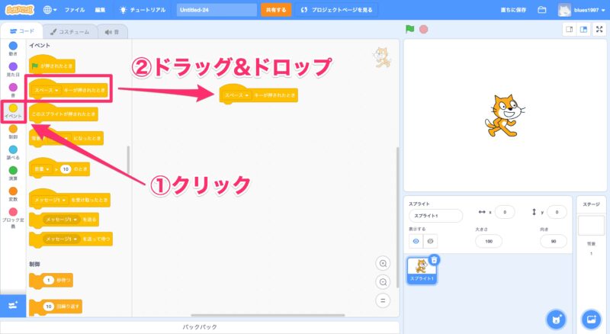Open メッセージ1 dropdown in を受け取ったとき block
Viewport: 610px width, 334px height.
pos(50,200)
